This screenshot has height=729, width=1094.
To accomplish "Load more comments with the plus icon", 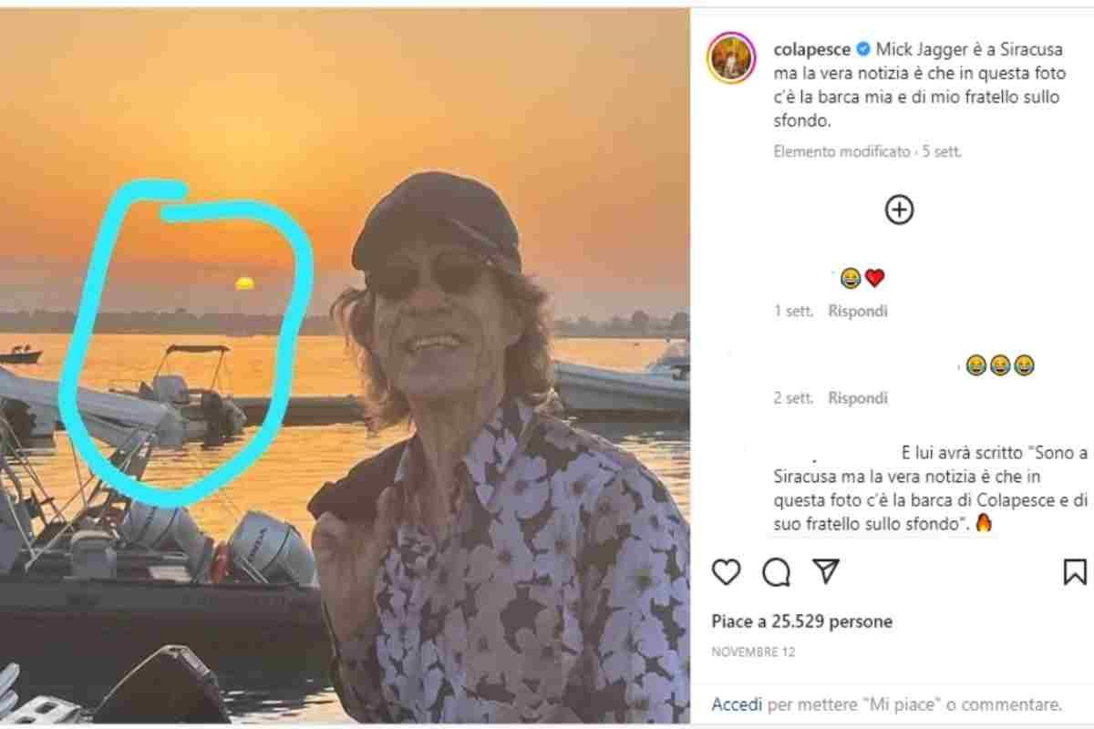I will coord(899,210).
